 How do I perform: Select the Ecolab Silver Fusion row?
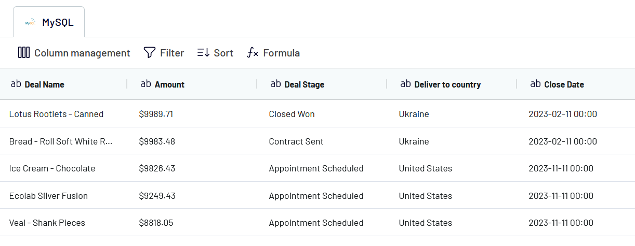48,196
